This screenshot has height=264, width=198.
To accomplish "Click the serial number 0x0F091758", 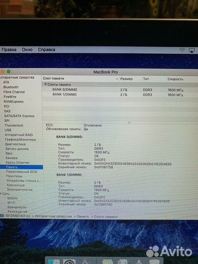I will [x=104, y=167].
